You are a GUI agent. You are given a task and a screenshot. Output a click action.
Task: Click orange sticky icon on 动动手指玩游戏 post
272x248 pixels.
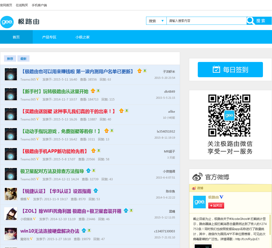[107, 131]
